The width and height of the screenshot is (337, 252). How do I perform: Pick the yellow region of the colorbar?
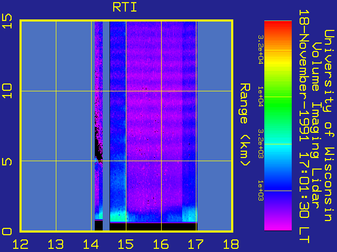[x=278, y=62]
